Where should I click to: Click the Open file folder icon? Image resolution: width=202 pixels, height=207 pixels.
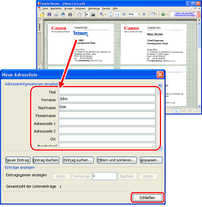click(42, 14)
